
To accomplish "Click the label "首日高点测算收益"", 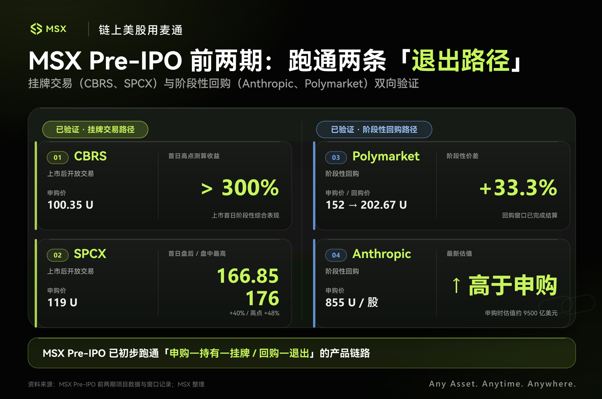I will [194, 156].
